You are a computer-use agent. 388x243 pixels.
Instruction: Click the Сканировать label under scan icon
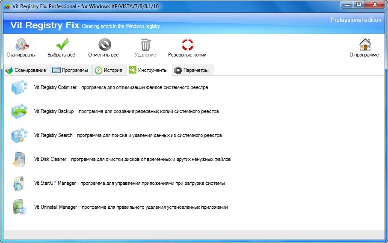(21, 55)
